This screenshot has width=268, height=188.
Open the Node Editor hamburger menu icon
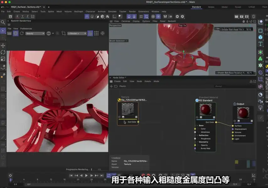[110, 81]
